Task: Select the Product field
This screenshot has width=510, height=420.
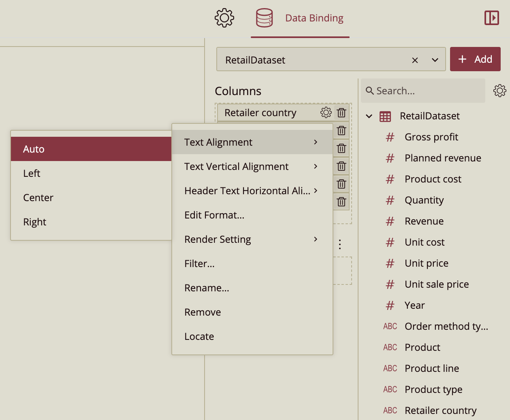Action: pos(423,348)
